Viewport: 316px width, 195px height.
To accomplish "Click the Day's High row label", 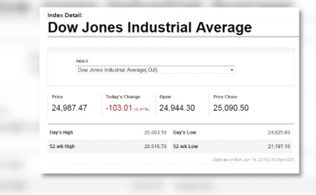I will (61, 132).
